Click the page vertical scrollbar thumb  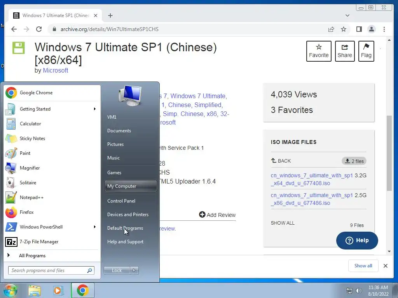(389, 153)
